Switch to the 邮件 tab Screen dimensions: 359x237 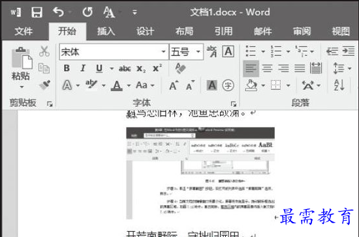pyautogui.click(x=263, y=31)
